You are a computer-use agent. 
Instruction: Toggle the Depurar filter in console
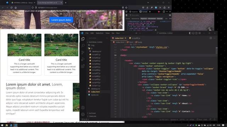(x=160, y=19)
